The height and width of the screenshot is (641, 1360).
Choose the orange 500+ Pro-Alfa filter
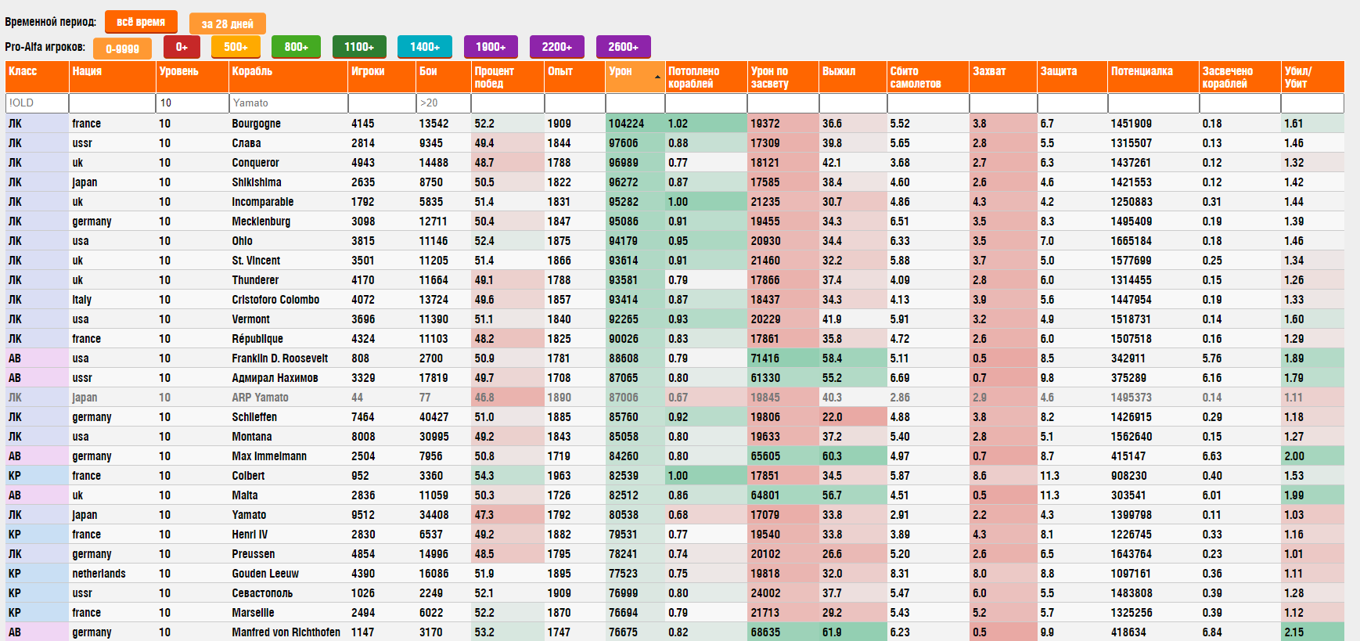click(236, 47)
